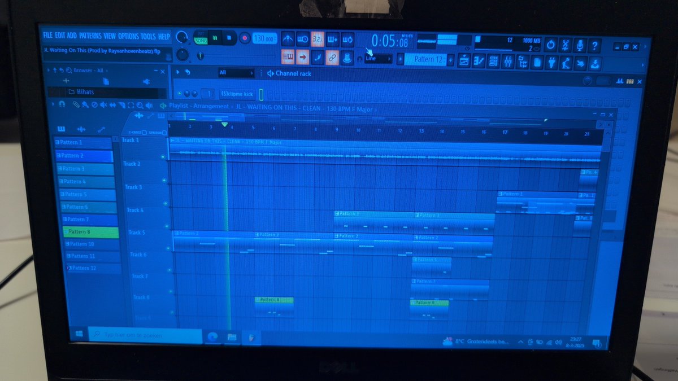Click the clipme kick channel button

[x=236, y=94]
